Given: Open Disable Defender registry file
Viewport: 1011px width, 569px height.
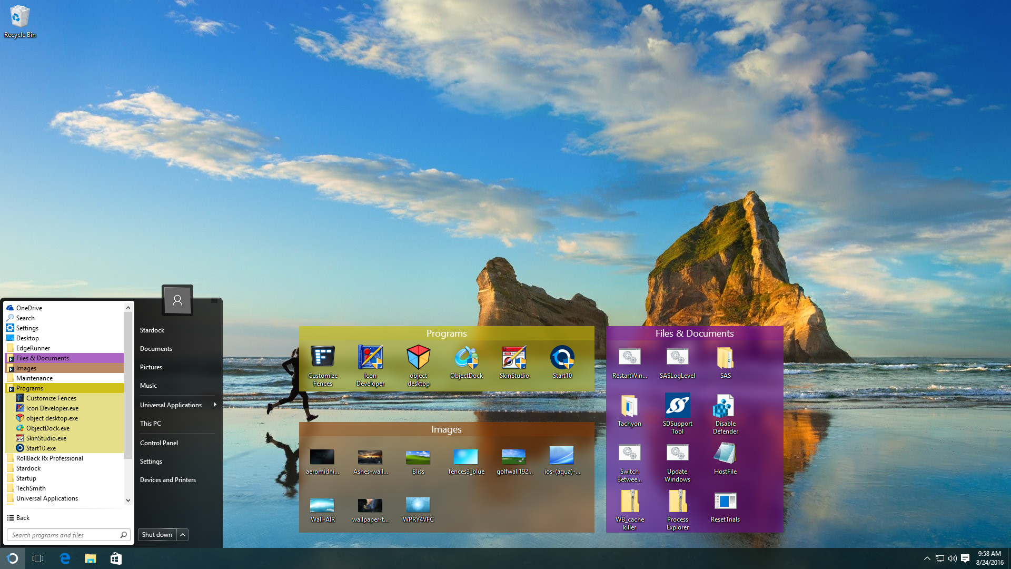Looking at the screenshot, I should [725, 406].
